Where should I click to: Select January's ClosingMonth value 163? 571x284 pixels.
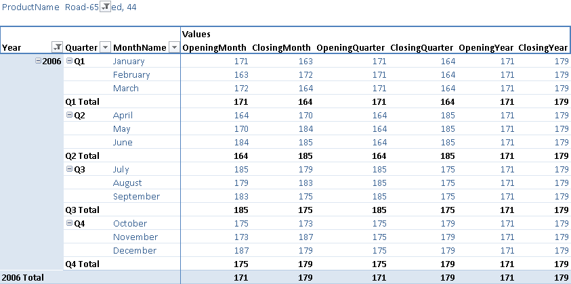pyautogui.click(x=305, y=61)
